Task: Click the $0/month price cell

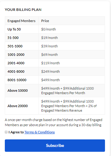Action: (x=72, y=29)
